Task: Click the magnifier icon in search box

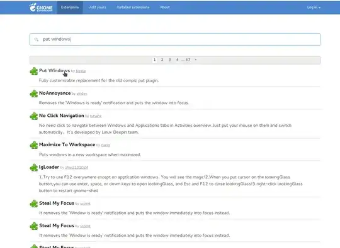Action: 37,40
